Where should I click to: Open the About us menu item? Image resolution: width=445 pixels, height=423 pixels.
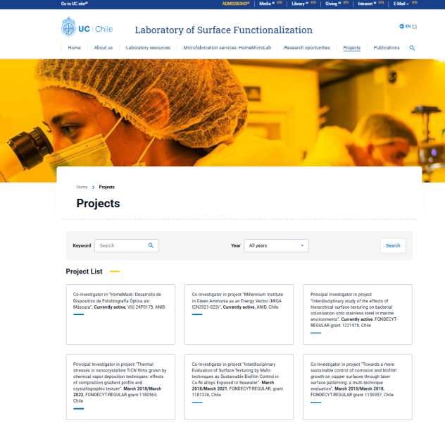pos(104,48)
